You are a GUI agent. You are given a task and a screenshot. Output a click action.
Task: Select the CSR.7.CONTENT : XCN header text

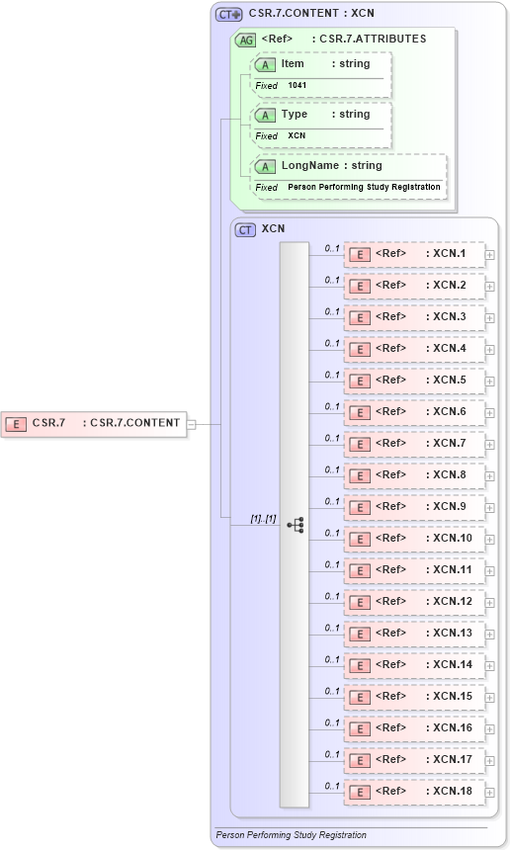click(311, 13)
